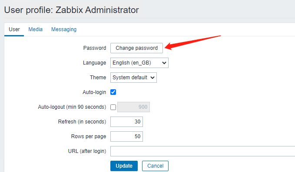This screenshot has width=295, height=172.
Task: Click the Rows per page label
Action: coord(89,136)
